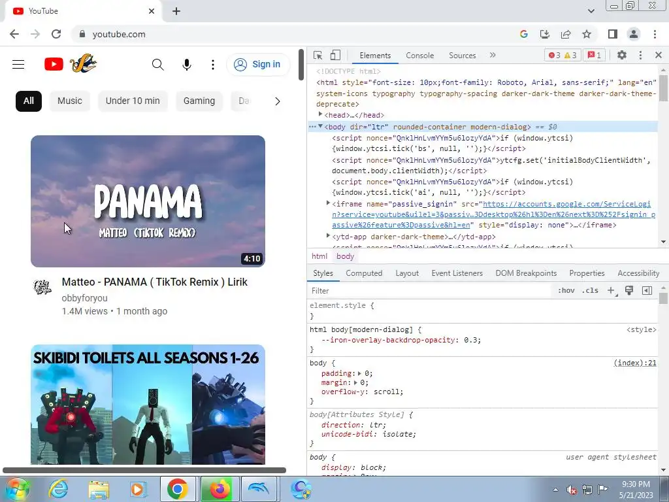Select the All filter chip

(29, 101)
